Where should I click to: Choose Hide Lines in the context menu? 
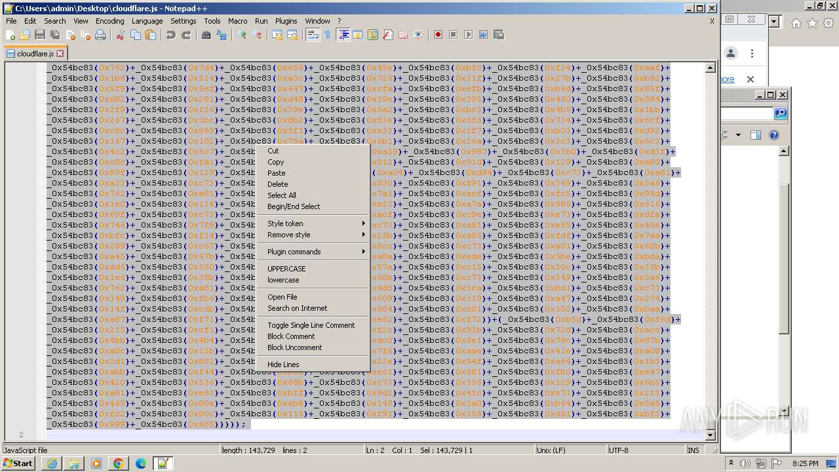313,364
